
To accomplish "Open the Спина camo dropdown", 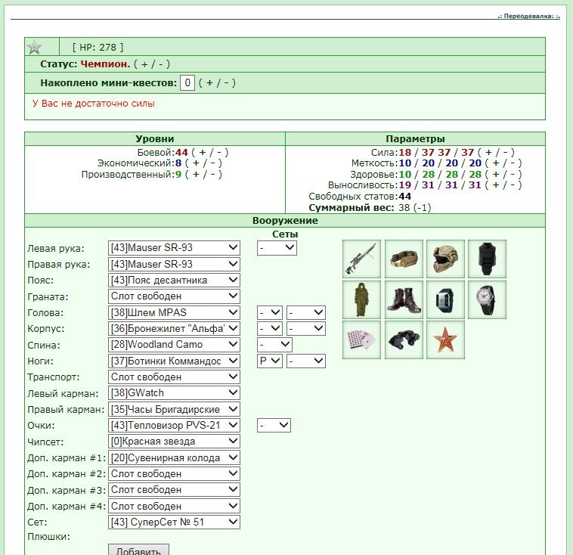I will click(x=174, y=344).
